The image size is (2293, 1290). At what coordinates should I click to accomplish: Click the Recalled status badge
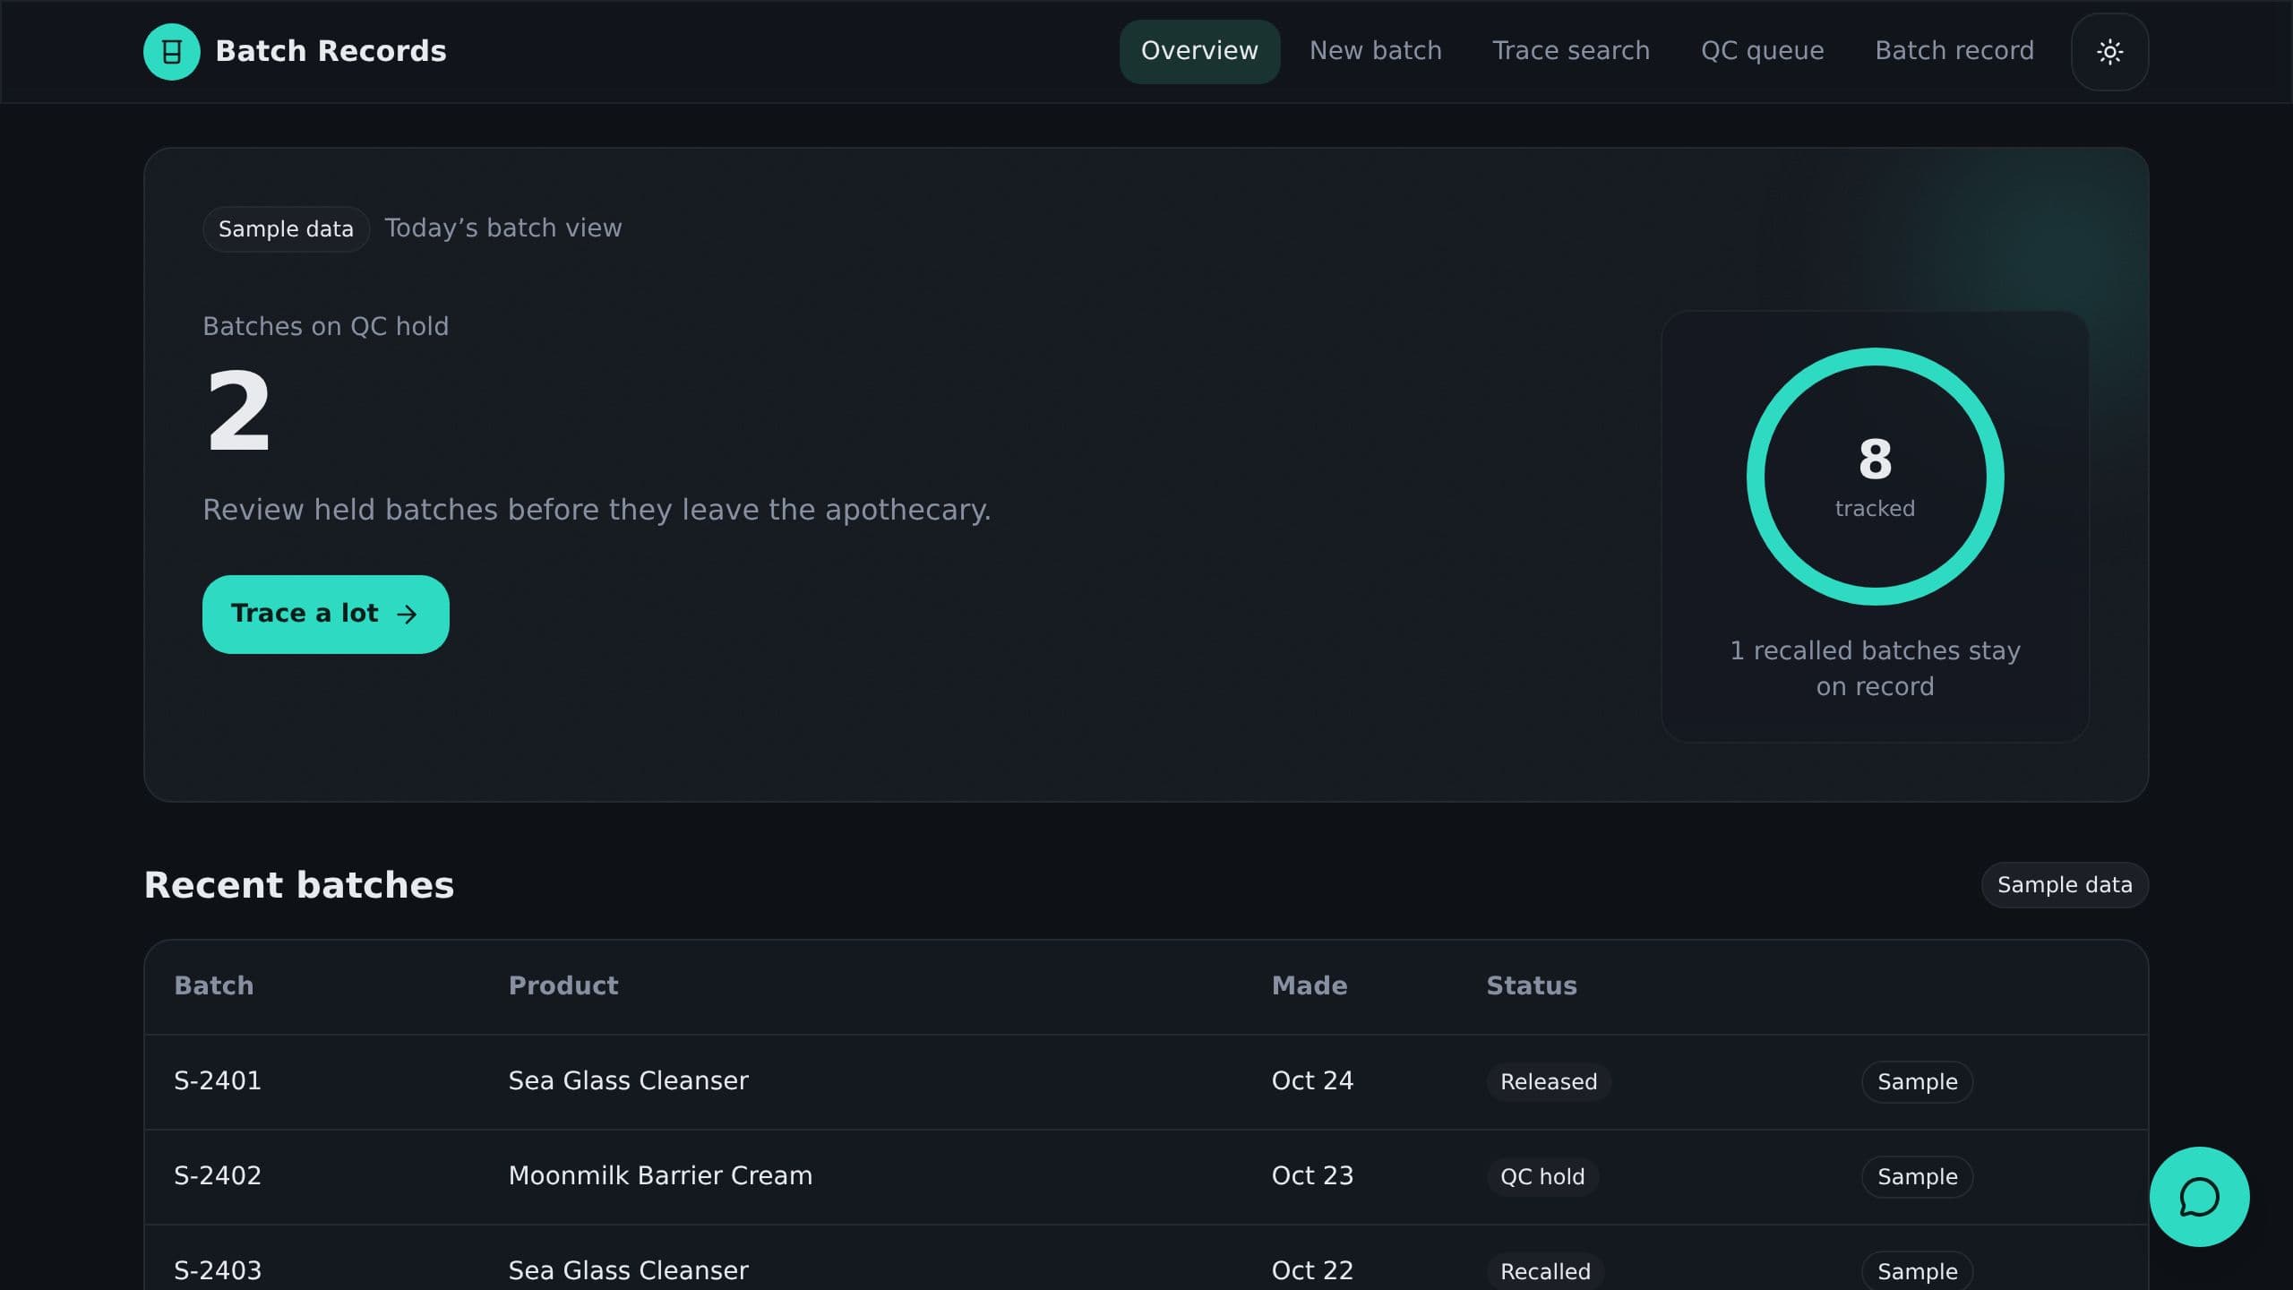[1545, 1271]
